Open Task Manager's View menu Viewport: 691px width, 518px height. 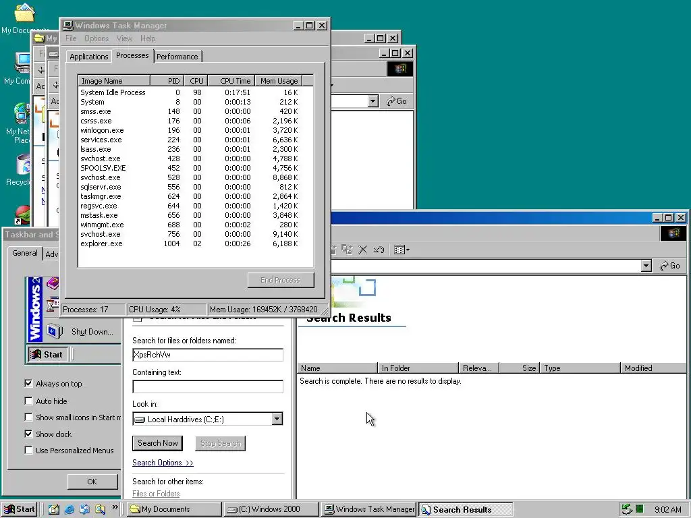coord(124,38)
